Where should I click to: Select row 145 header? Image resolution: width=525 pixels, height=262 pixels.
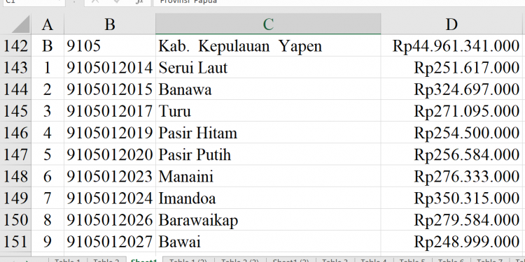click(15, 110)
